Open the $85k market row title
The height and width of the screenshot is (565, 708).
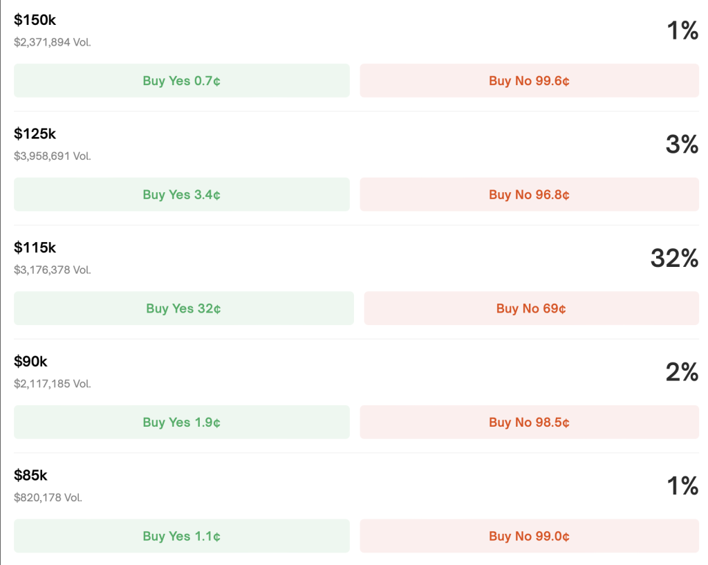(x=30, y=475)
